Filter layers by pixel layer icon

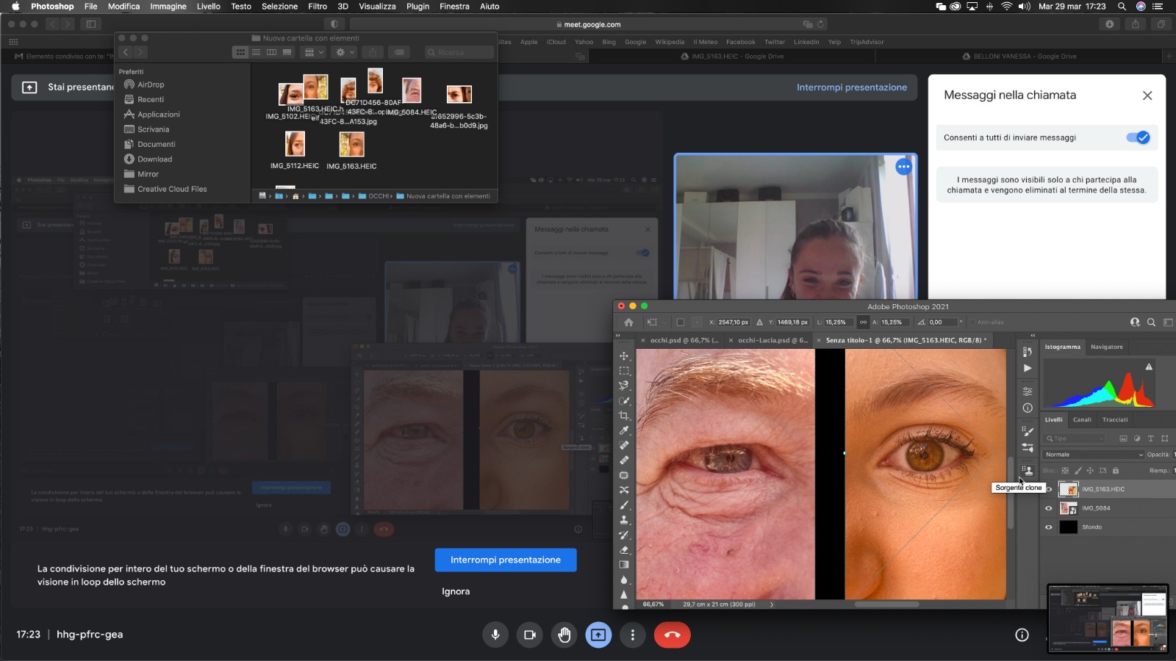(1123, 438)
